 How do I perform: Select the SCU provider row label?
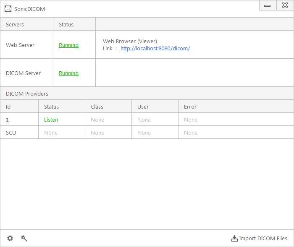11,133
